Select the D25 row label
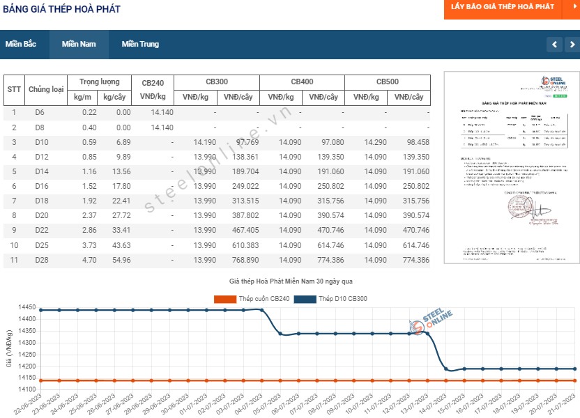This screenshot has width=580, height=418. (41, 245)
